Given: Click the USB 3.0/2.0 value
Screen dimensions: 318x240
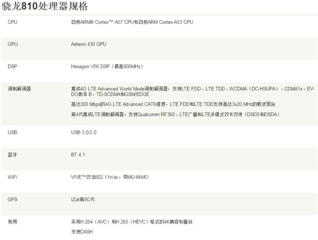Looking at the screenshot, I should (84, 133).
